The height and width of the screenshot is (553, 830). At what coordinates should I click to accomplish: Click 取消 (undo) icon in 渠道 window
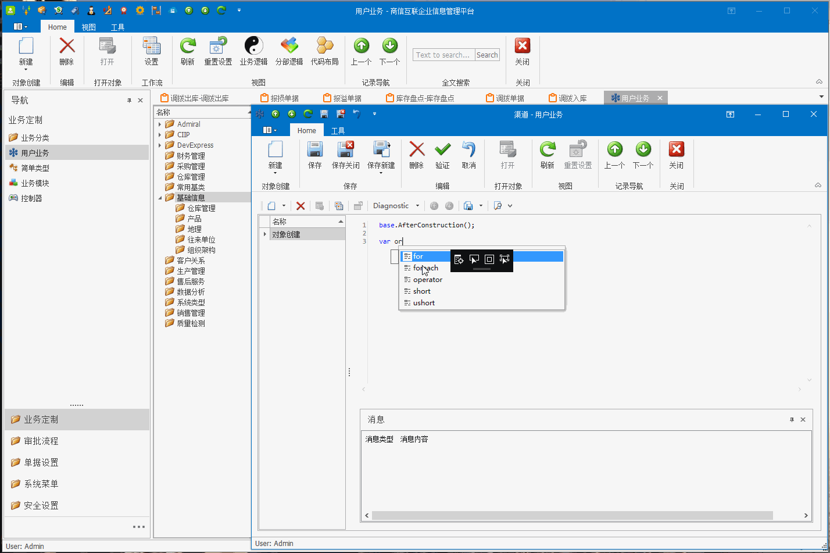pyautogui.click(x=468, y=155)
